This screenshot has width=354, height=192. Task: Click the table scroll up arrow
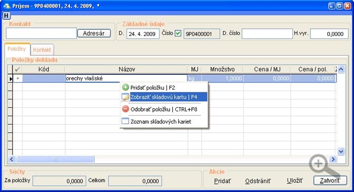point(341,69)
